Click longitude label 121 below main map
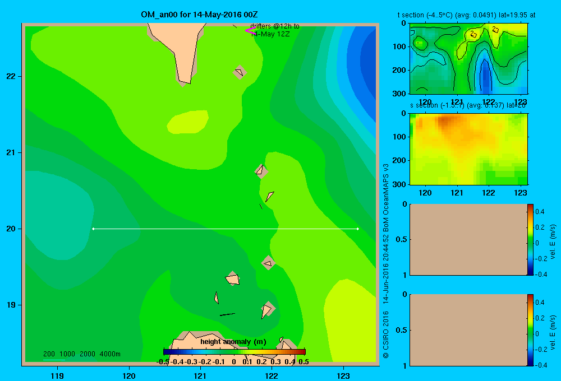Image resolution: width=561 pixels, height=381 pixels. [200, 376]
